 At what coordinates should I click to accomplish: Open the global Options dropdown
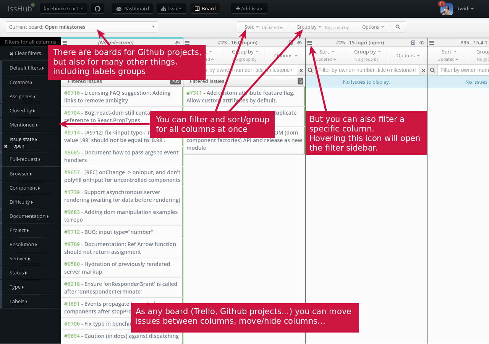click(x=373, y=27)
